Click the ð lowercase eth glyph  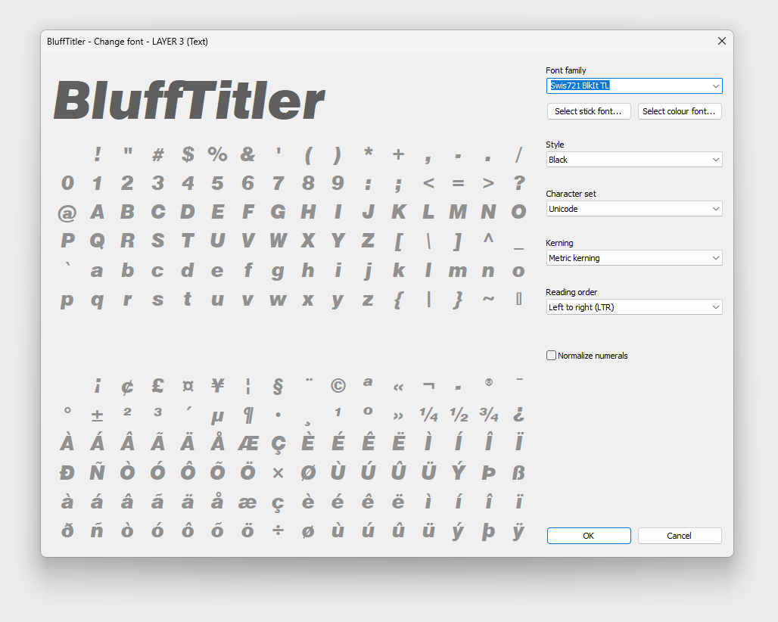click(67, 530)
